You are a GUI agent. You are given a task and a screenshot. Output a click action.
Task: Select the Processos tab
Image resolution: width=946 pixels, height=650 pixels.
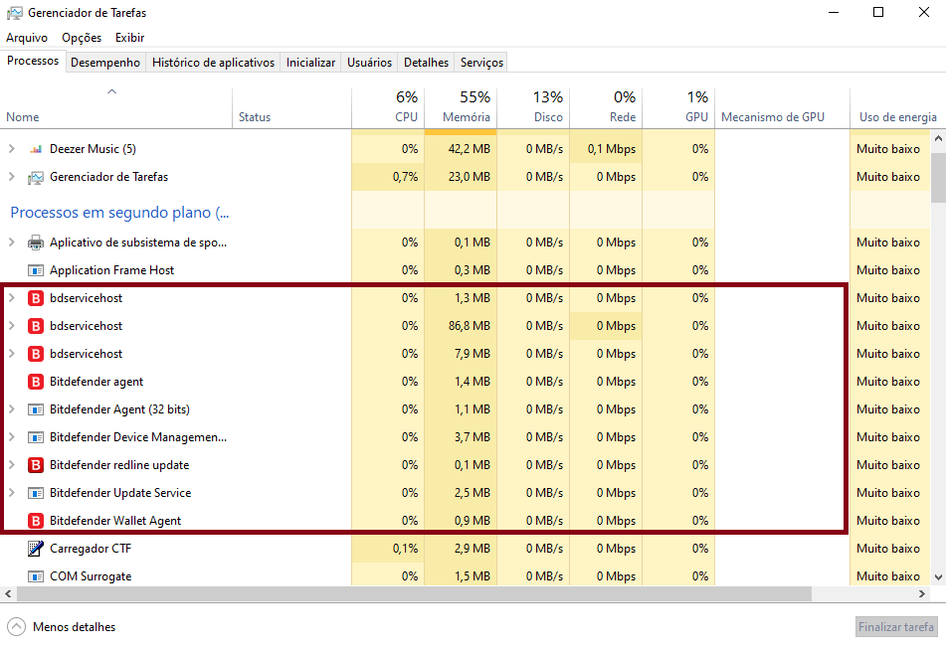(x=33, y=61)
